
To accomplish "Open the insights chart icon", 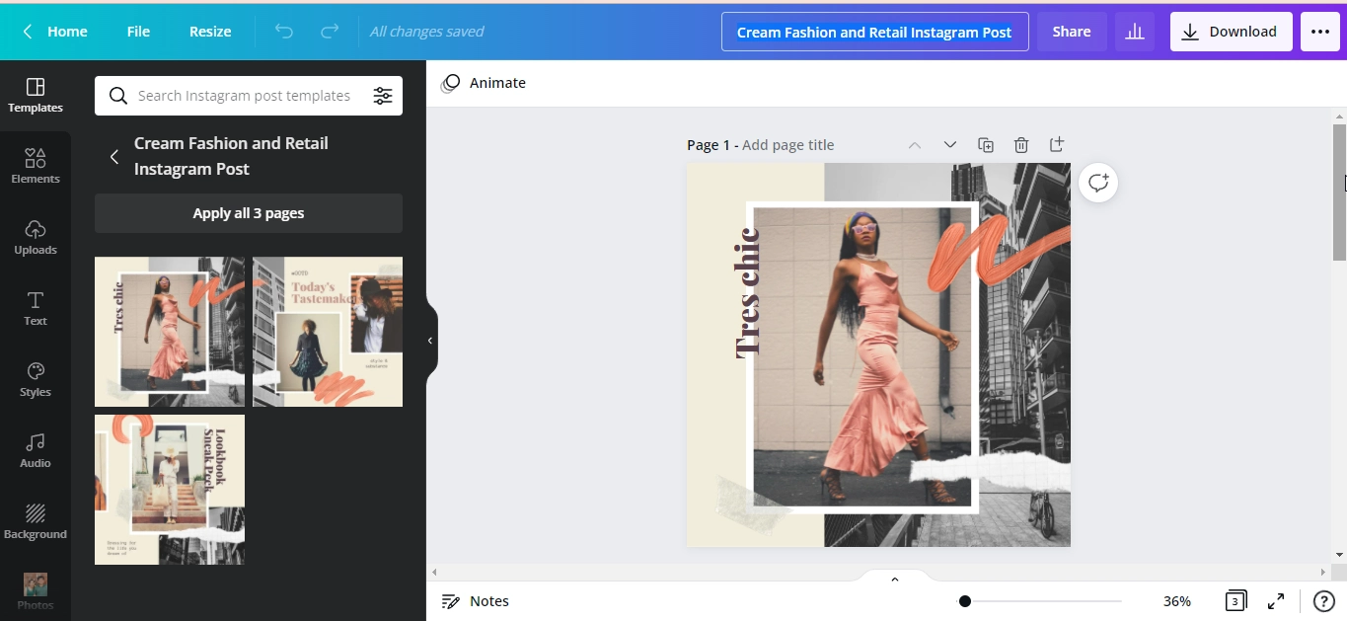I will pyautogui.click(x=1135, y=32).
